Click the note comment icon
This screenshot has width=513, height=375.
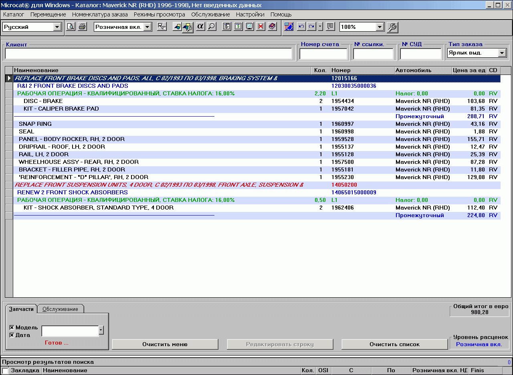point(330,27)
